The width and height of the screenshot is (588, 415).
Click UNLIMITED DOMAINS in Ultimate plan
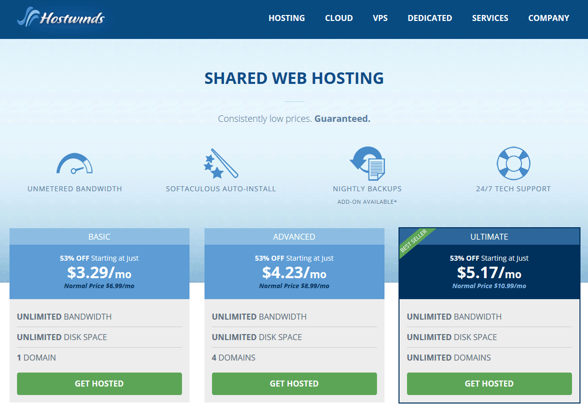pyautogui.click(x=449, y=358)
